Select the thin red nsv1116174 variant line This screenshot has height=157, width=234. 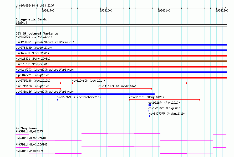125,89
